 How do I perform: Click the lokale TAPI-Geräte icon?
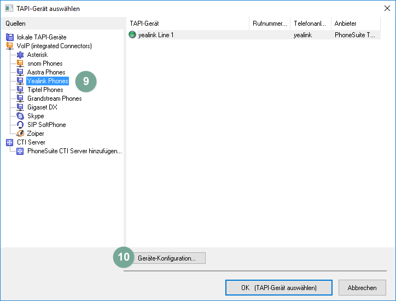coord(9,37)
